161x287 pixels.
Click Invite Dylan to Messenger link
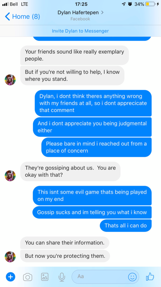point(80,31)
